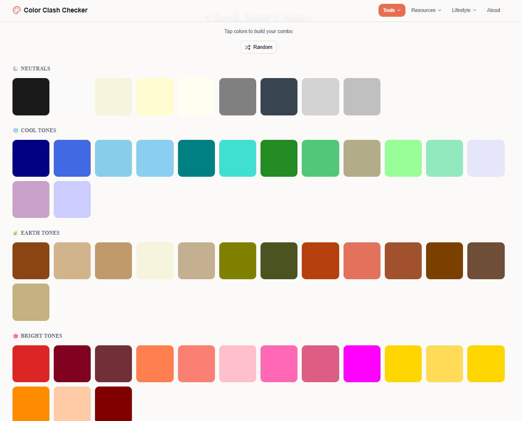Go to the About page
Viewport: 522px width, 421px height.
493,11
